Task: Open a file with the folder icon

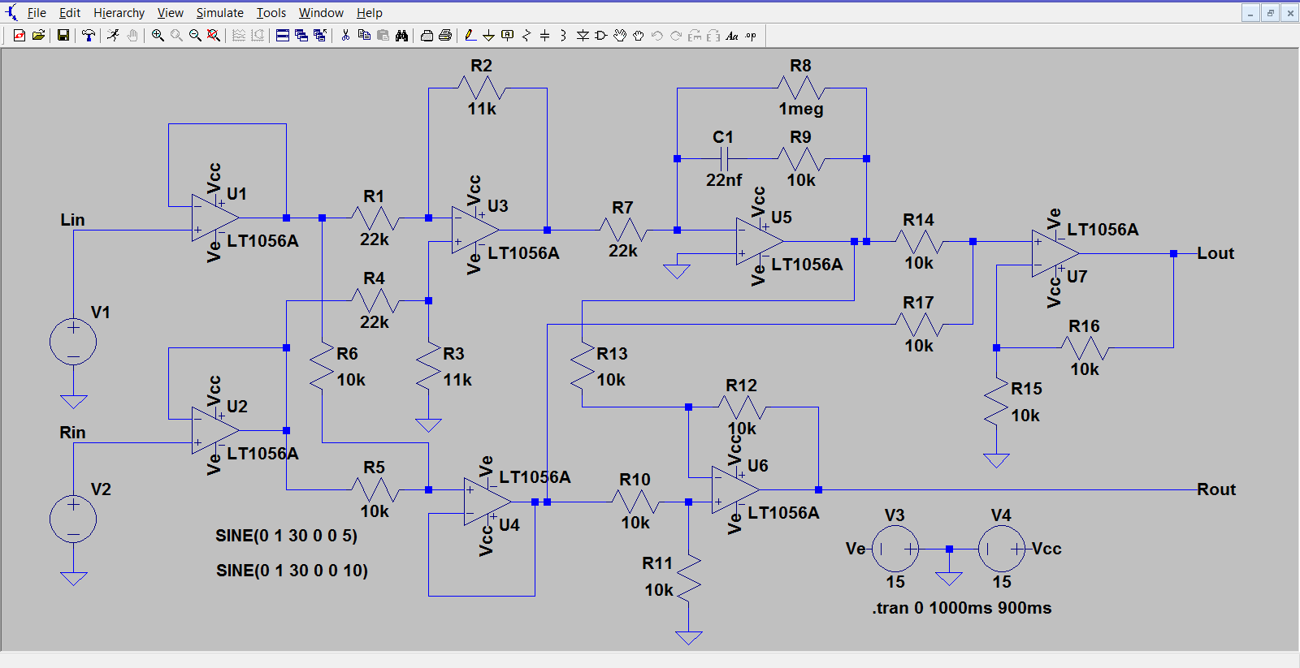Action: [x=38, y=36]
